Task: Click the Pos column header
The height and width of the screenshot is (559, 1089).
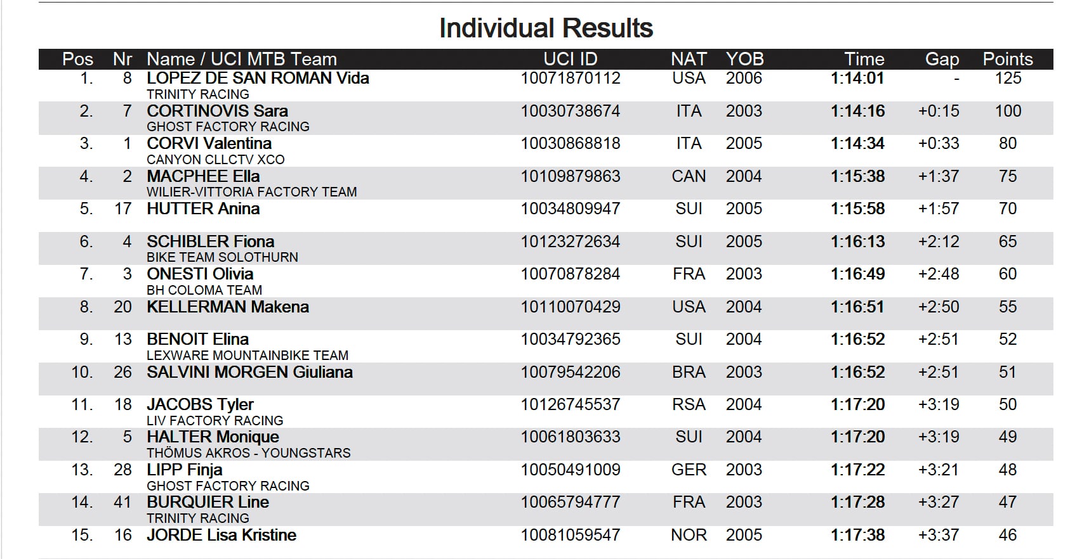Action: pos(77,60)
